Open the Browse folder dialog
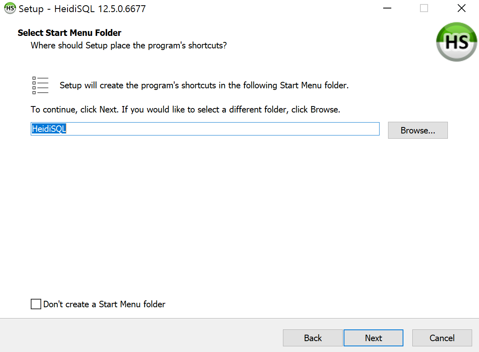 [418, 131]
